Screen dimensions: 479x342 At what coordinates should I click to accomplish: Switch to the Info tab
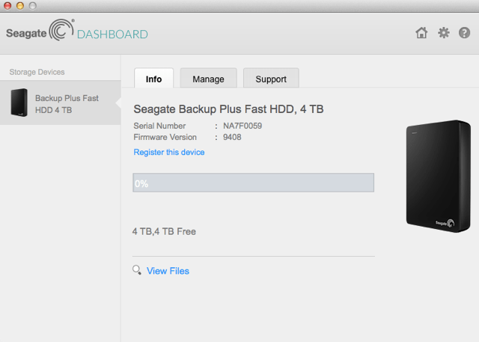(153, 79)
